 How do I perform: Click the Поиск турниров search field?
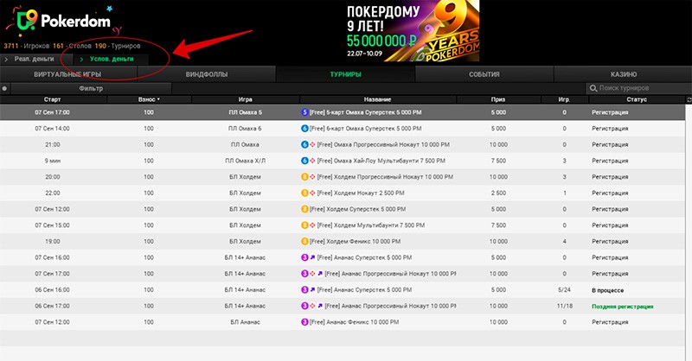click(x=640, y=88)
